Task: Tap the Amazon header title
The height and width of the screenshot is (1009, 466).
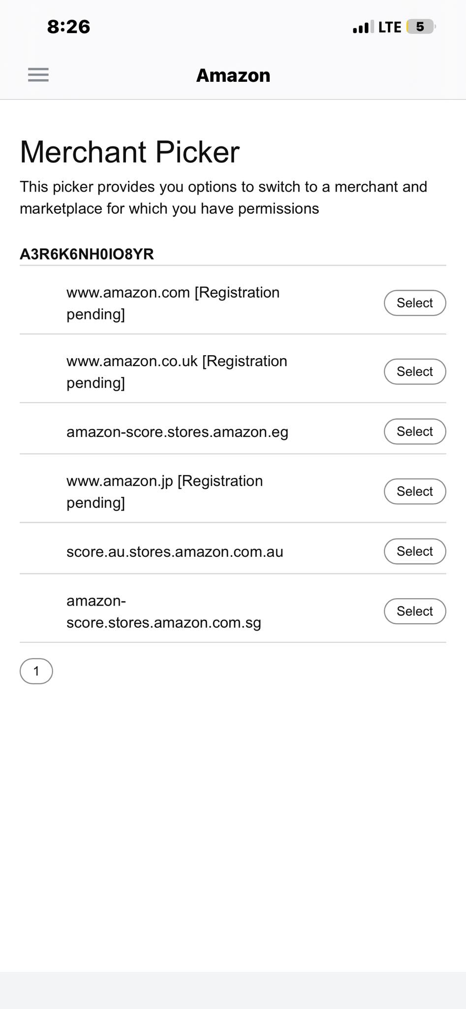Action: click(233, 75)
